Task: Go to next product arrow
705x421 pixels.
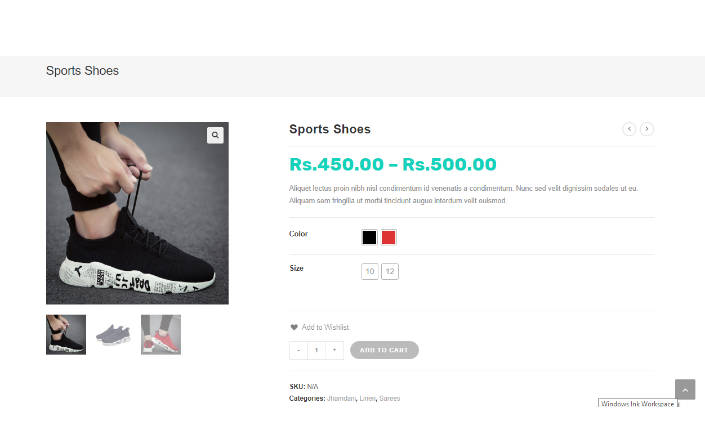Action: [647, 129]
